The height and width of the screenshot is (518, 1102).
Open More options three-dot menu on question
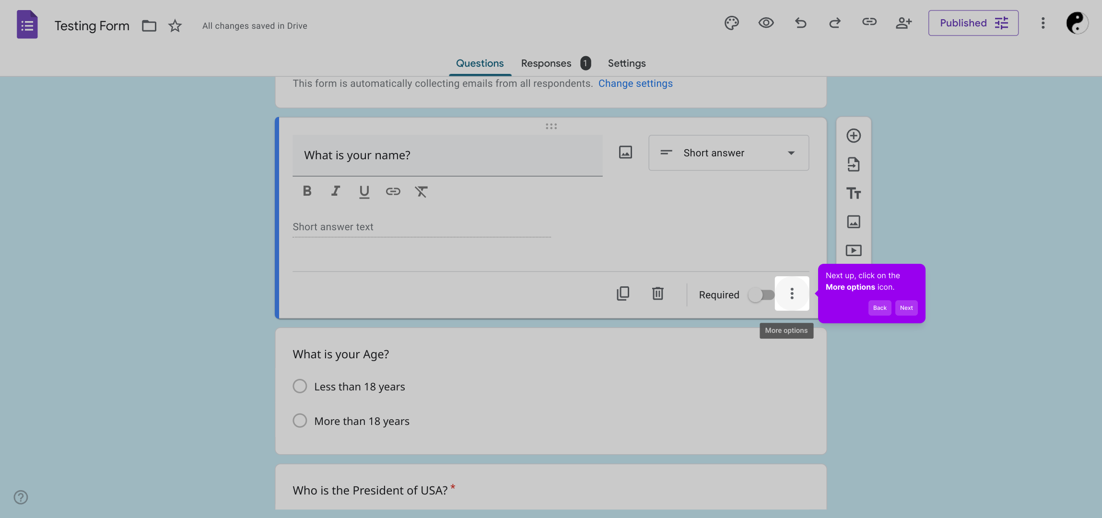[x=792, y=294]
